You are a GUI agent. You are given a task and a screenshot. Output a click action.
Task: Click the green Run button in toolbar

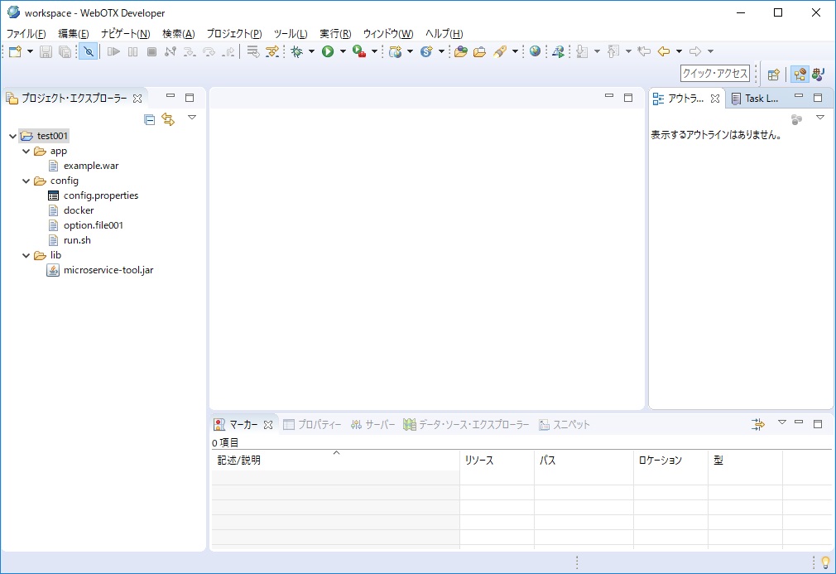[328, 51]
